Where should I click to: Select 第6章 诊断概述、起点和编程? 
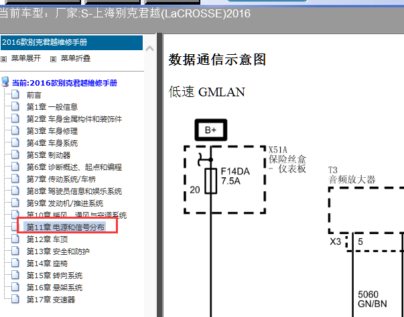pos(74,167)
